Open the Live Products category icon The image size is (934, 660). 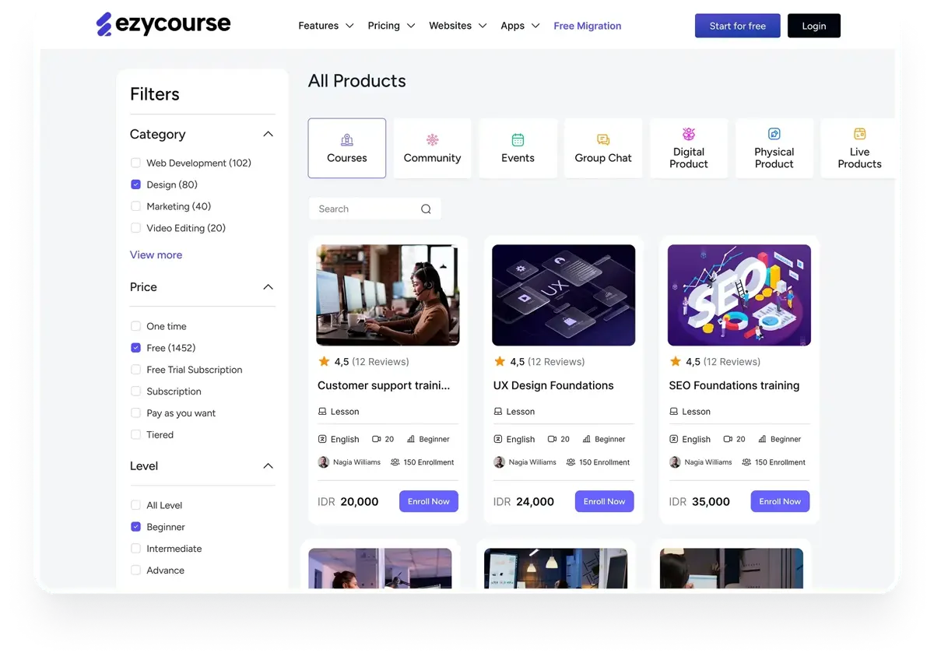pyautogui.click(x=860, y=134)
